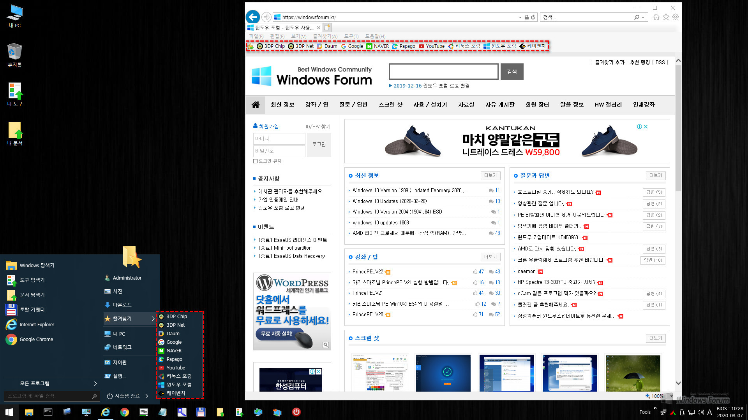The height and width of the screenshot is (420, 748).
Task: Close the shoe advertisement with X
Action: 646,127
